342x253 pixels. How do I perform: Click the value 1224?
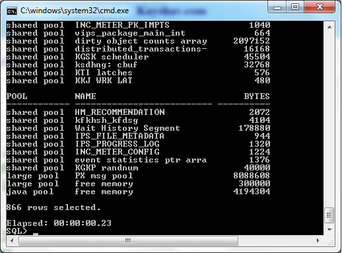point(259,152)
